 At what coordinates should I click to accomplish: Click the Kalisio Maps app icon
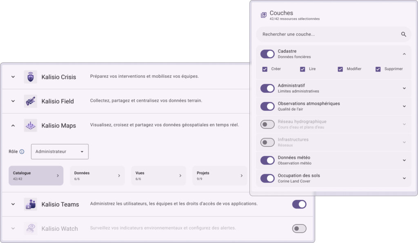(30, 125)
